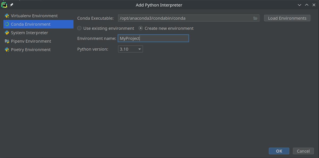Click inside the Environment name field
The height and width of the screenshot is (158, 319).
tap(153, 38)
